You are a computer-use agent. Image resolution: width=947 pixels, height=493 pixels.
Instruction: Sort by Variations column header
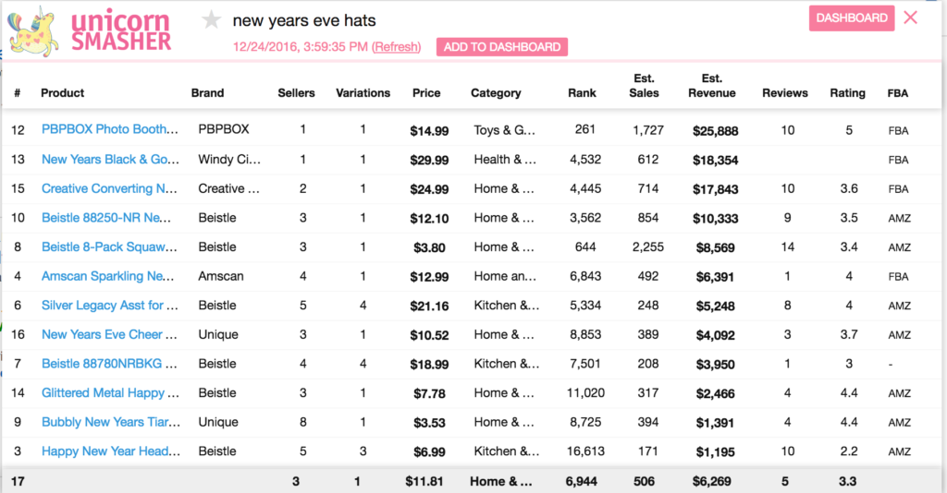(363, 93)
